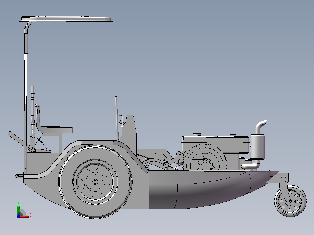Select the center hub of the large wheel
Viewport: 314px width, 235px height.
[x=95, y=182]
